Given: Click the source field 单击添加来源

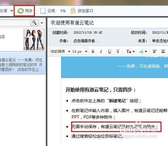Looking at the screenshot, I should [160, 41].
